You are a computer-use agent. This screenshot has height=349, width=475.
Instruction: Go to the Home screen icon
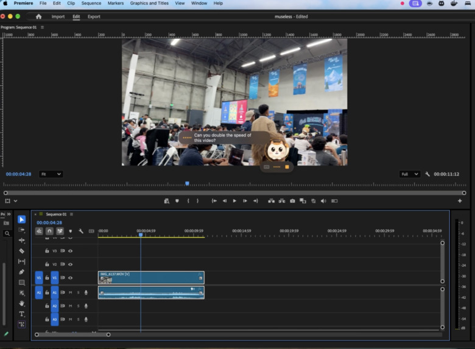click(x=38, y=16)
